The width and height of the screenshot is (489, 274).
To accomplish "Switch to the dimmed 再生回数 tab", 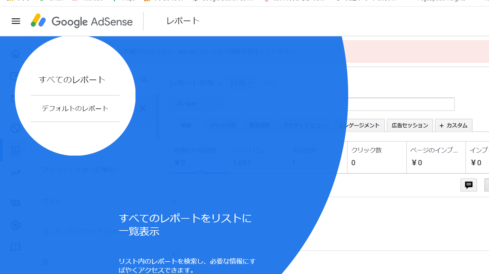I will [x=260, y=126].
